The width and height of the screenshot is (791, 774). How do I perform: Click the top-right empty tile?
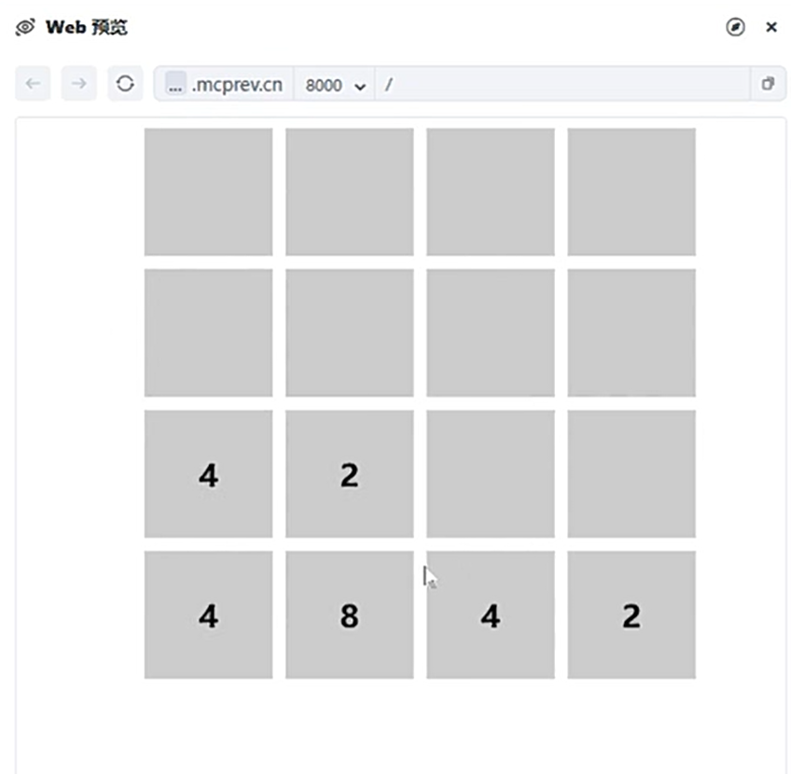[x=631, y=192]
